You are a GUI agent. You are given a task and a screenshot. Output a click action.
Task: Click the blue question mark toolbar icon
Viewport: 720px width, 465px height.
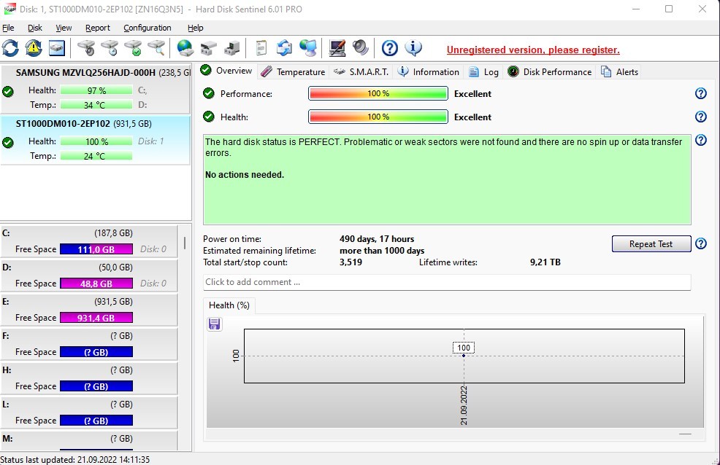click(x=389, y=48)
